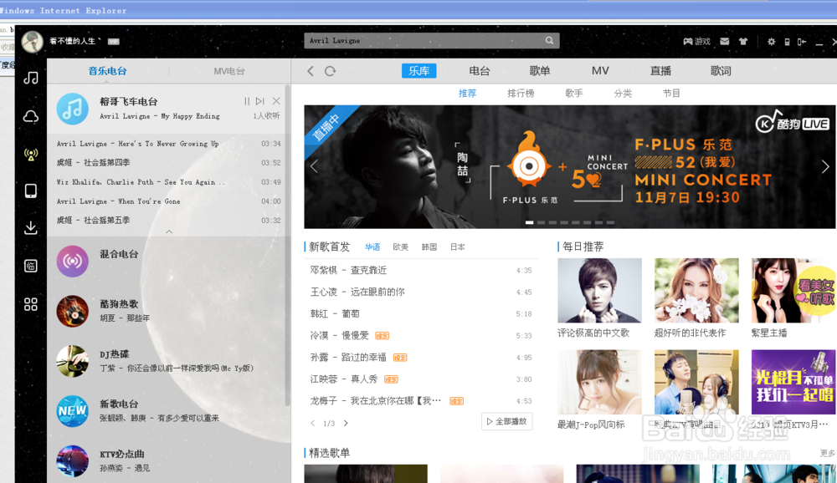This screenshot has width=837, height=483.
Task: Select the MV top tab
Action: tap(600, 70)
